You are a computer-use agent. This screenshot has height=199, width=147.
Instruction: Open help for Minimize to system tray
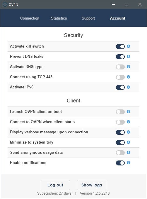click(128, 142)
